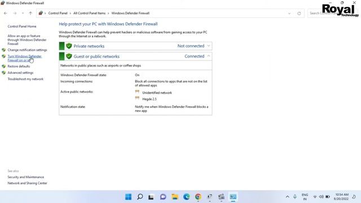This screenshot has width=361, height=203.
Task: Expand the Private networks section chevron
Action: (x=208, y=46)
